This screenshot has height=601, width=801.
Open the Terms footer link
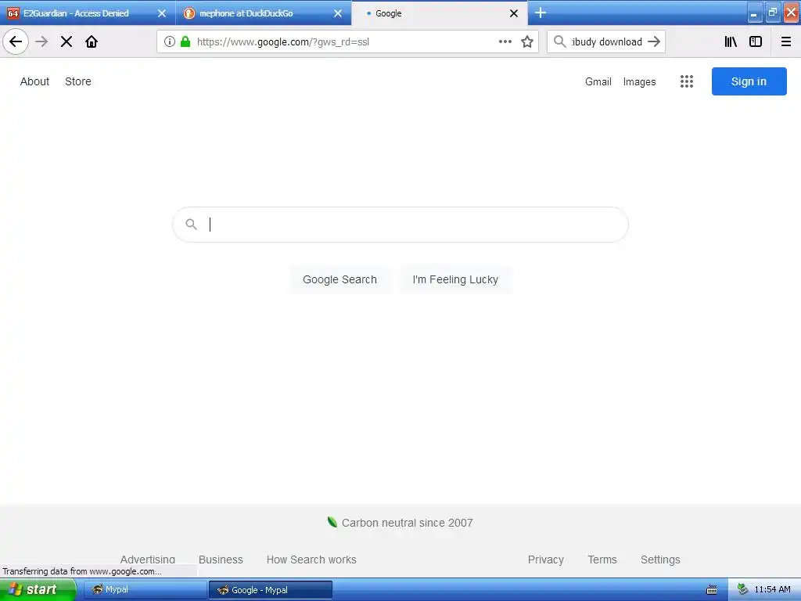coord(602,560)
